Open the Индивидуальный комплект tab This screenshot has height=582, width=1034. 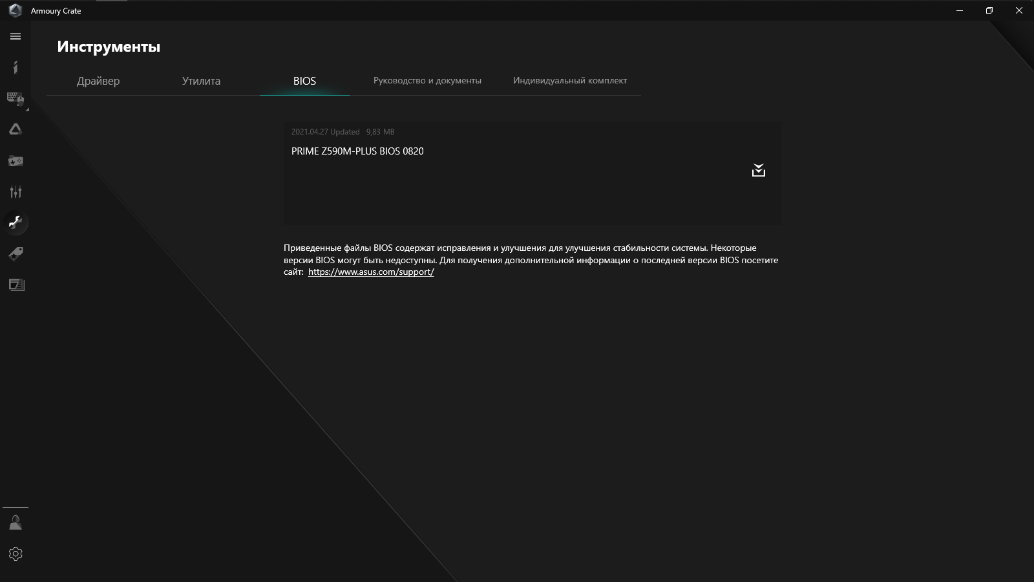[570, 80]
